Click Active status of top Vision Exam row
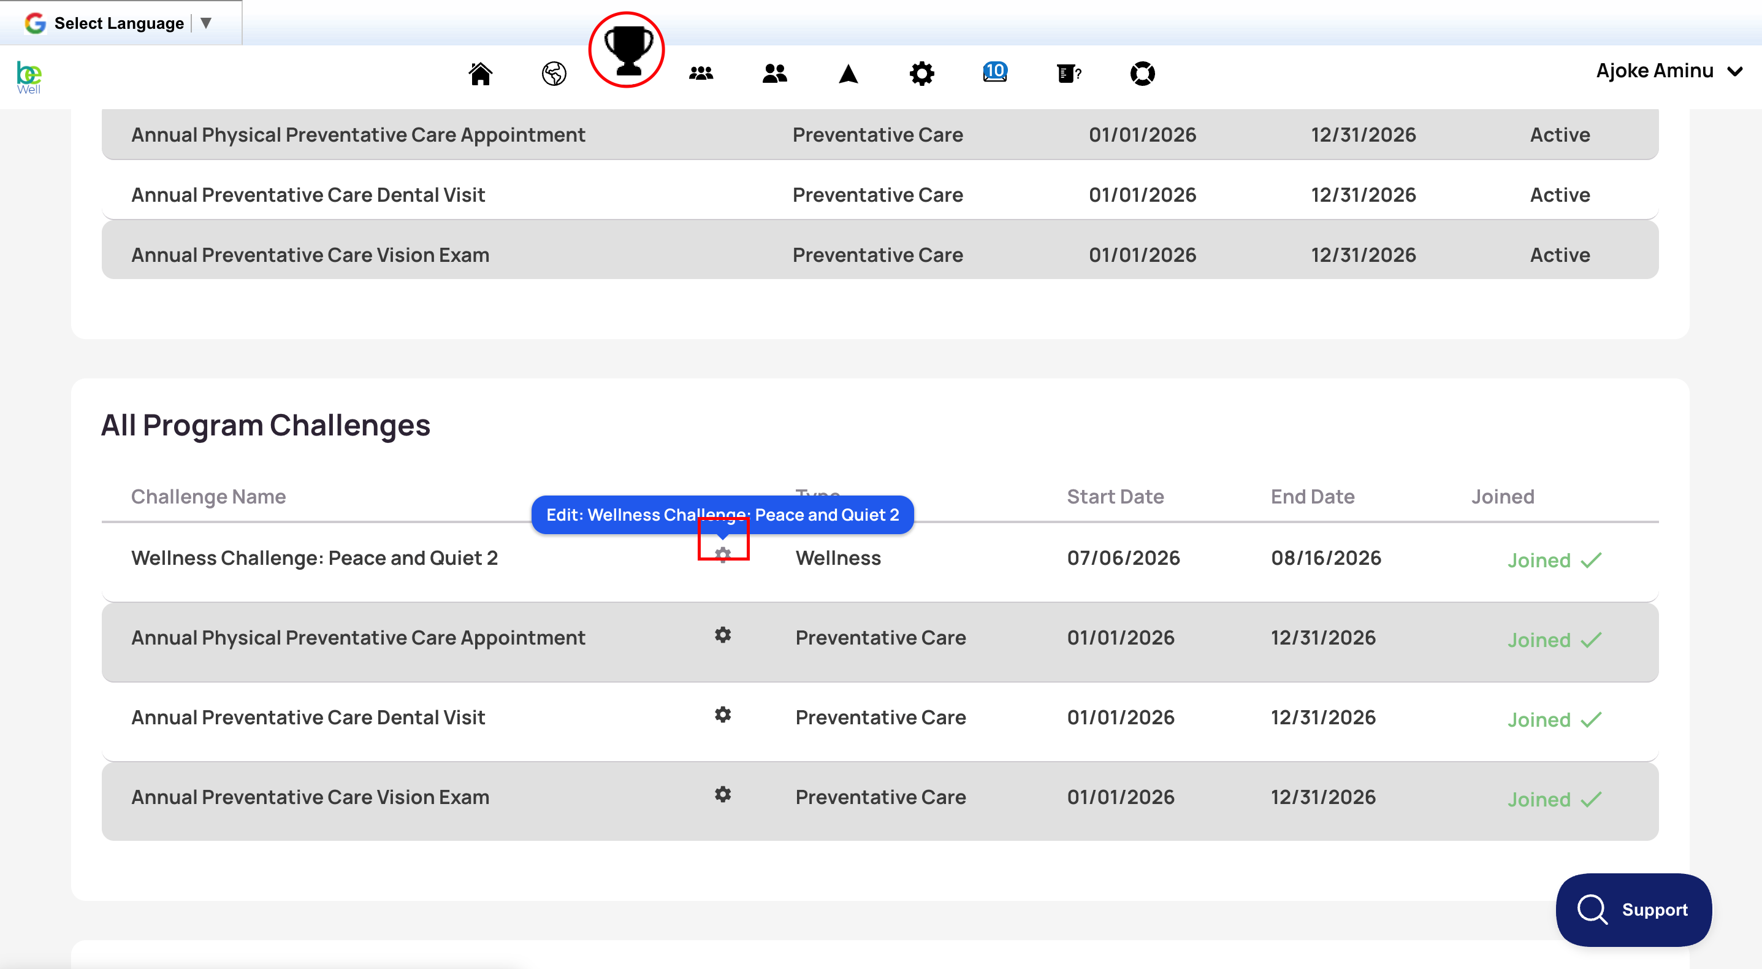 [x=1560, y=255]
